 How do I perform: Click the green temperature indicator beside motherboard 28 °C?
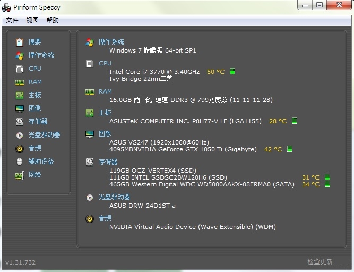click(x=295, y=121)
